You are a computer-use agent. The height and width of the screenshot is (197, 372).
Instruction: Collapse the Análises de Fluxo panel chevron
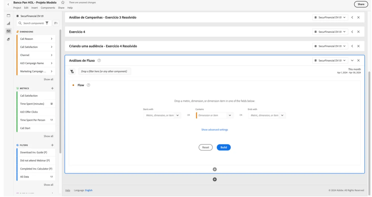(x=352, y=61)
